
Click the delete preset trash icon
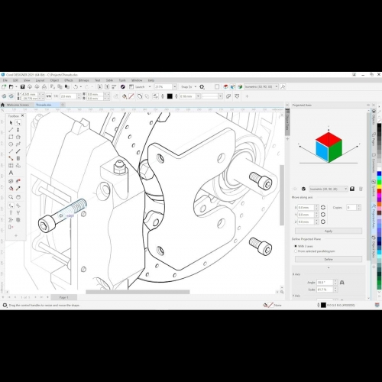click(361, 189)
